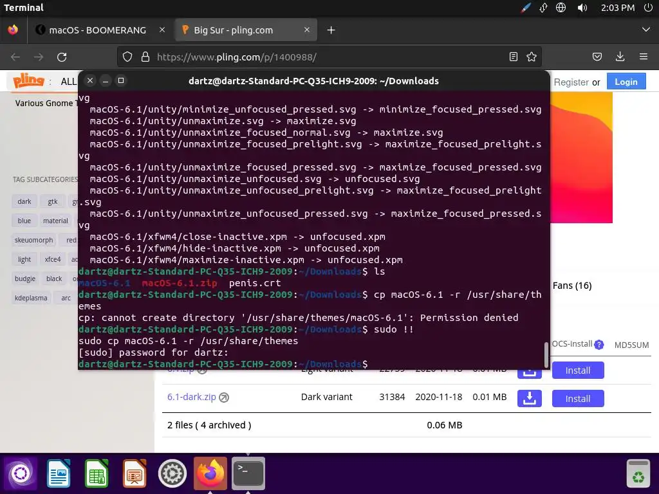Select the material tag

pos(55,221)
